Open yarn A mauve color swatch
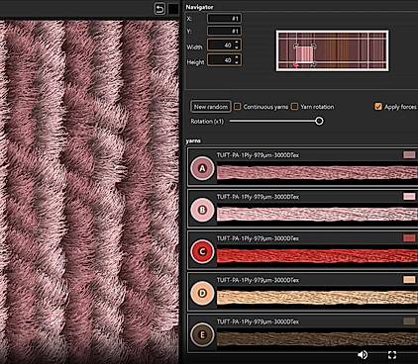 (x=409, y=154)
